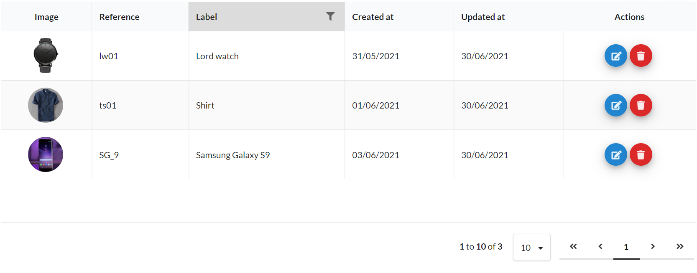Open the Shirt product thumbnail

(x=46, y=105)
